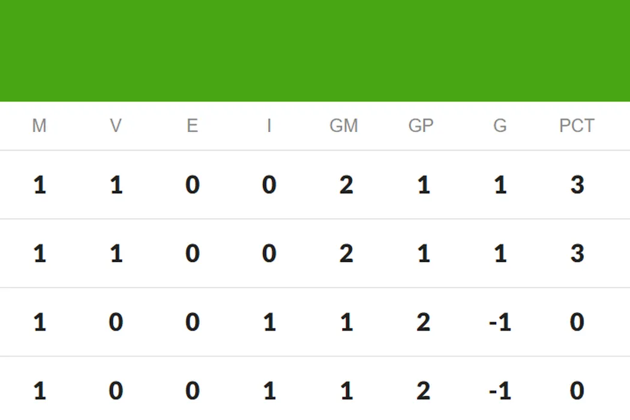Select the first row's E value 0
Image resolution: width=630 pixels, height=420 pixels.
click(x=192, y=185)
